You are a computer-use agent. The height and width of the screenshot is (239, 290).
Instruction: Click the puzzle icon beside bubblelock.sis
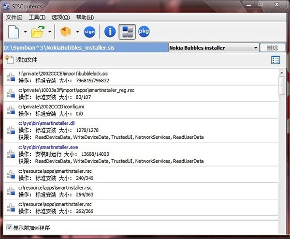click(x=11, y=77)
